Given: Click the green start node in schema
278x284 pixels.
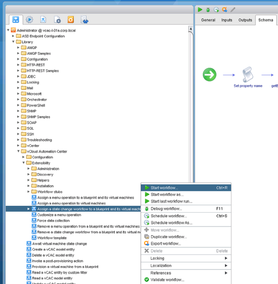Looking at the screenshot, I should pos(210,75).
